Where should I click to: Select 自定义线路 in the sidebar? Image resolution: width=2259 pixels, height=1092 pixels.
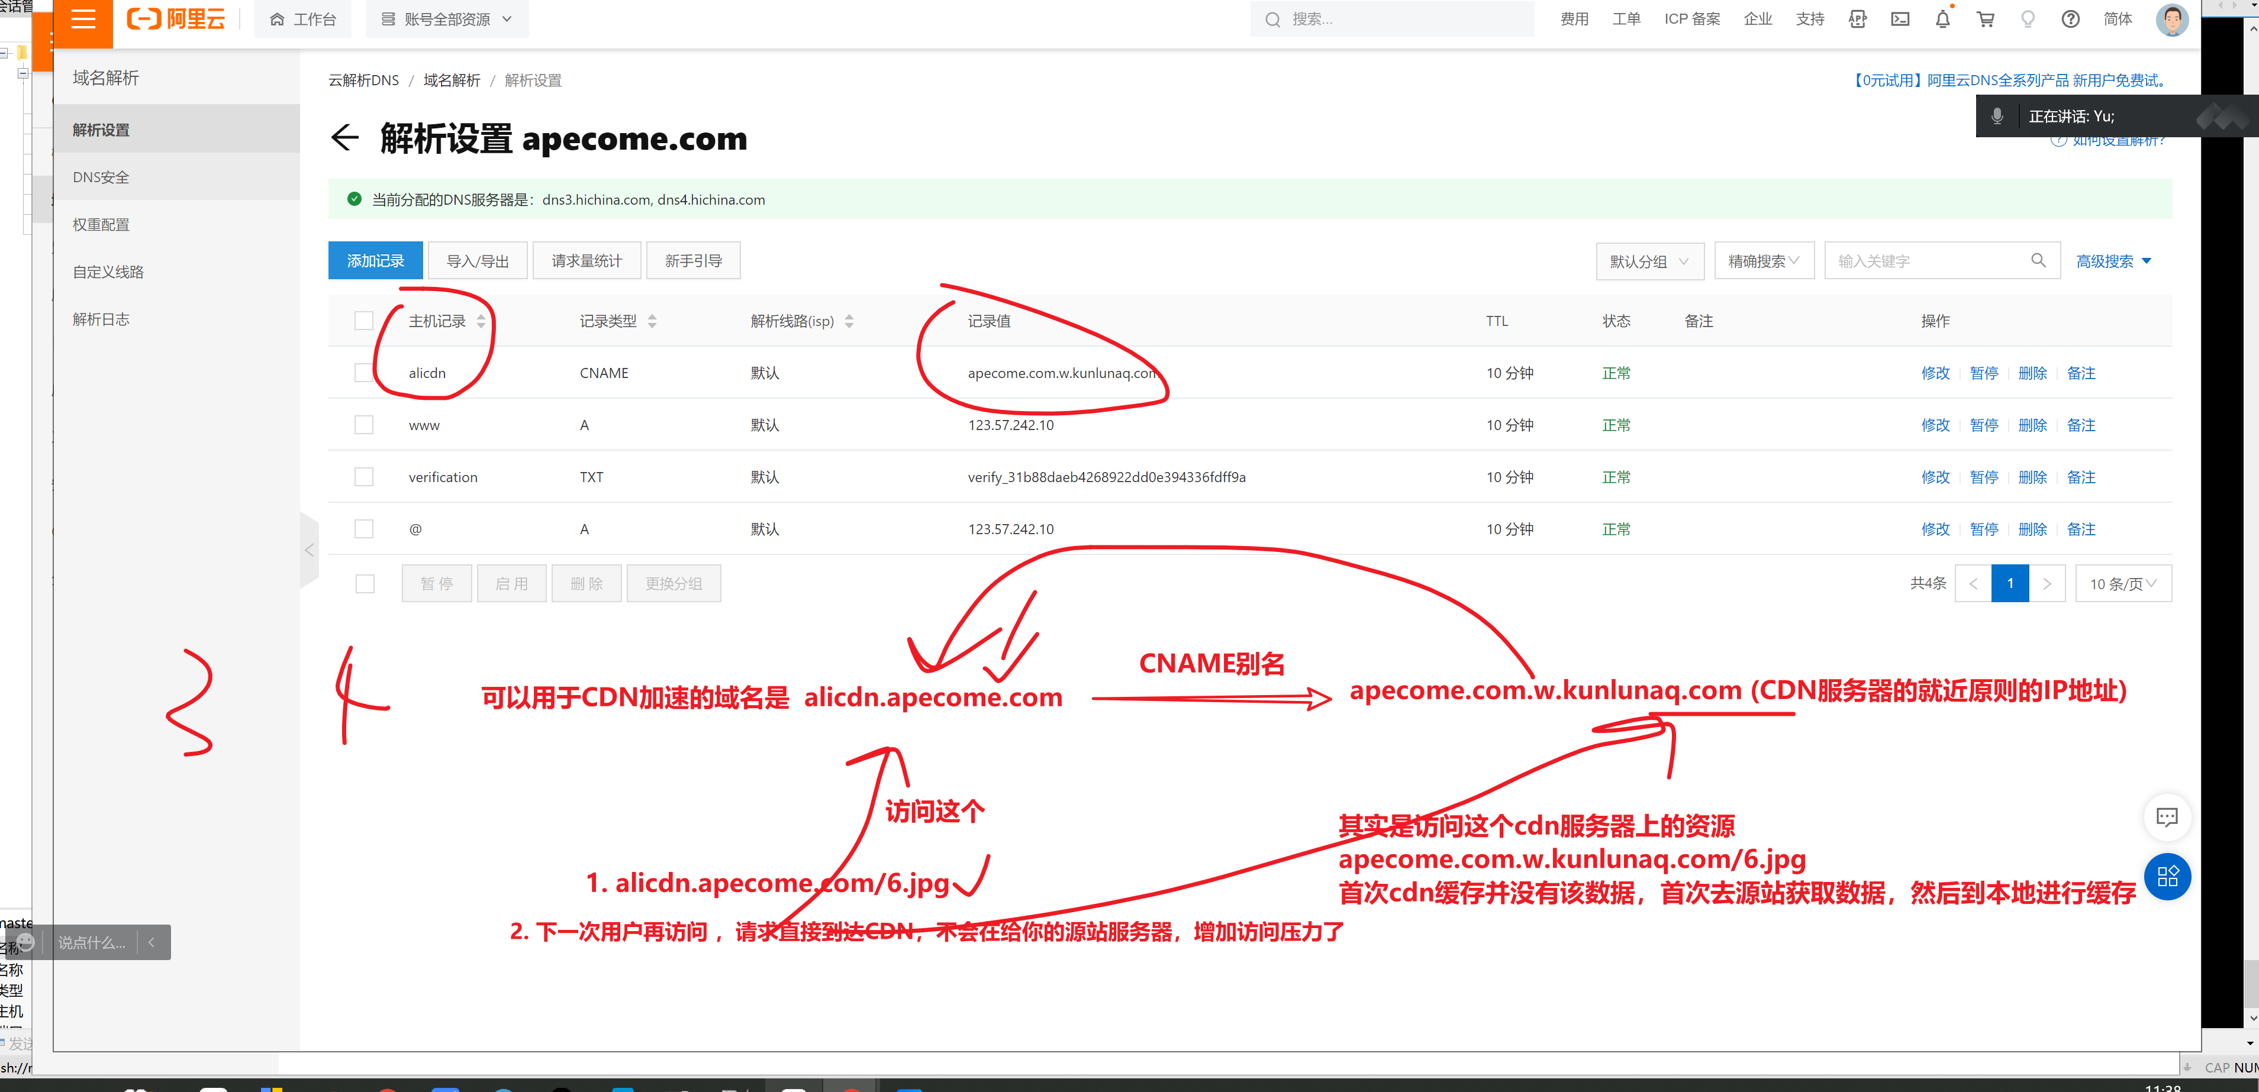[177, 272]
